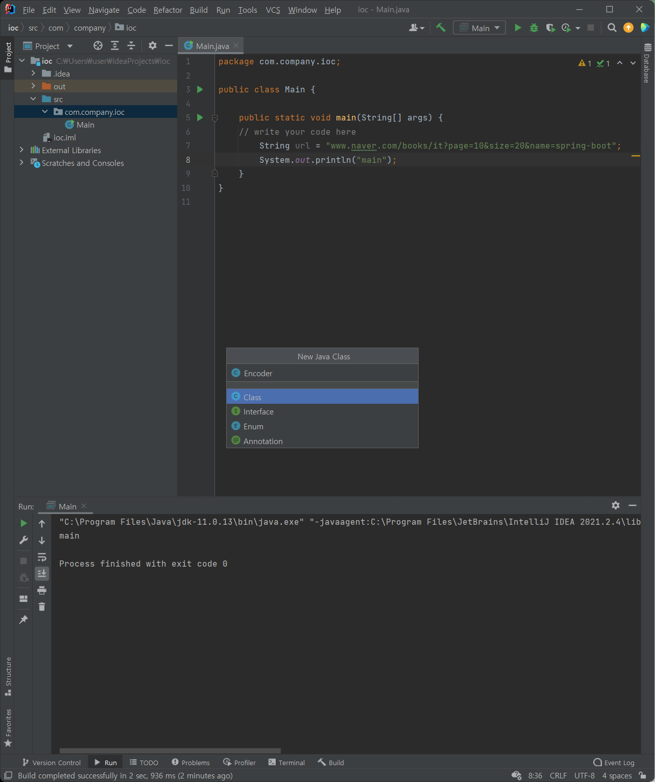Click the Build Project hammer icon
Screen dimensions: 655x782
pos(441,28)
